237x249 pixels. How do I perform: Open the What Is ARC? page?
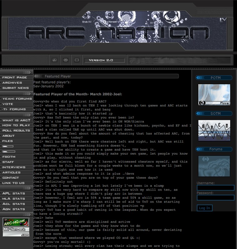(x=15, y=120)
